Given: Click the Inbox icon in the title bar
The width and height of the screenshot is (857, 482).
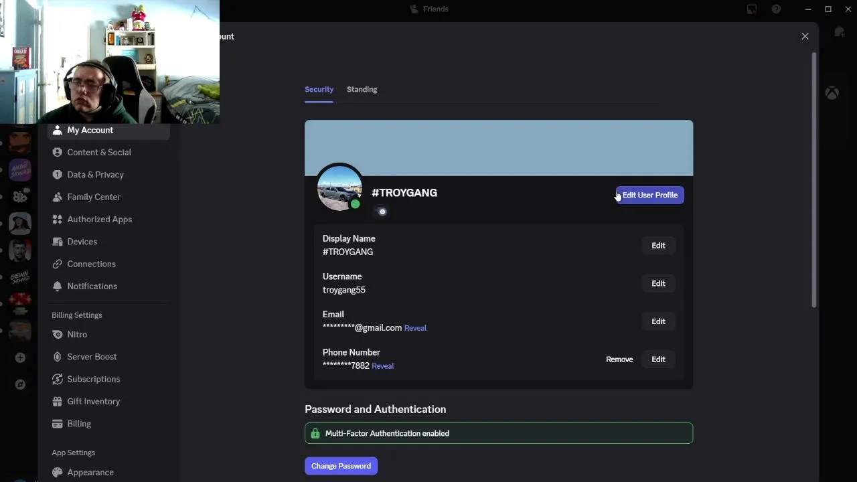Looking at the screenshot, I should (752, 9).
